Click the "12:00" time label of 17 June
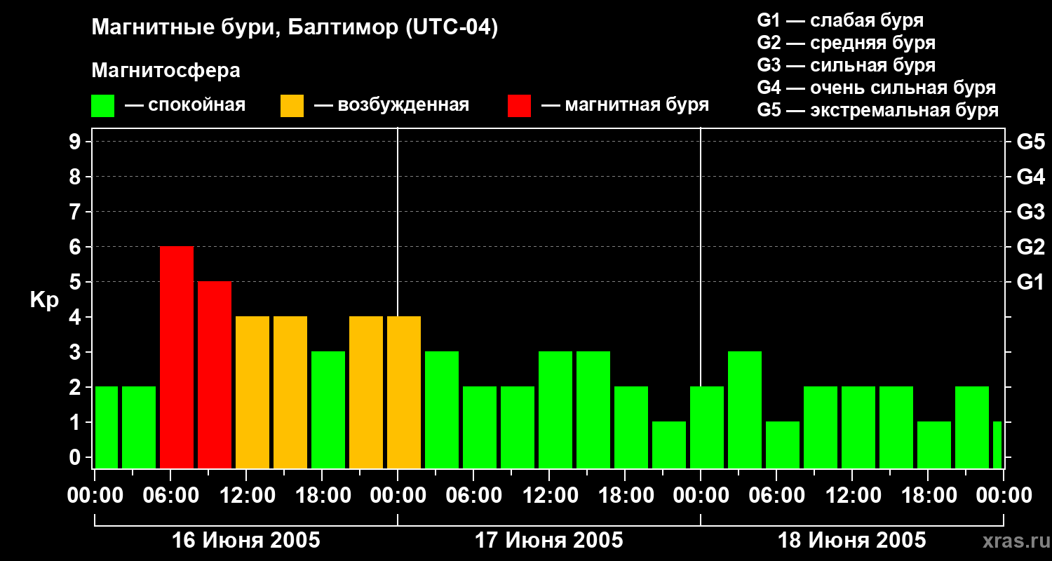The image size is (1052, 561). point(549,496)
